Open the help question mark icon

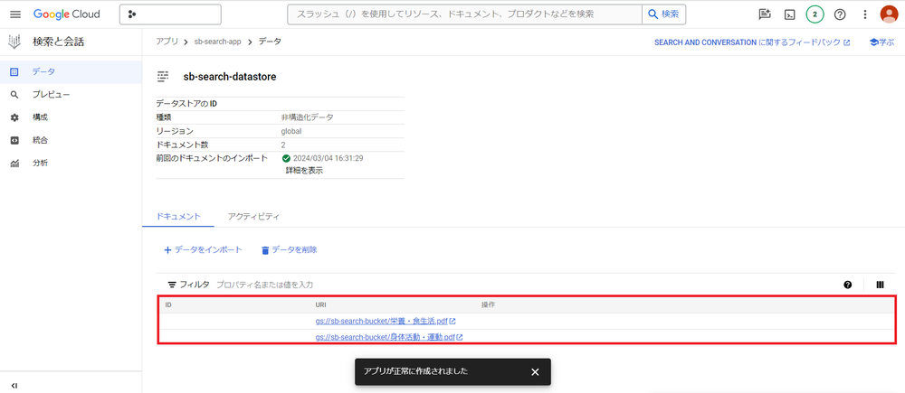[x=840, y=15]
